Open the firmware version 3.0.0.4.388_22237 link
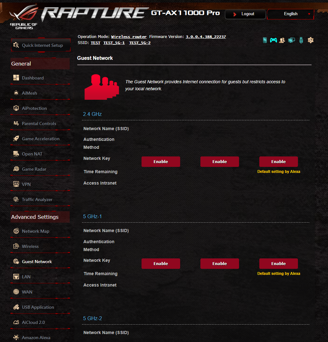 click(x=206, y=37)
